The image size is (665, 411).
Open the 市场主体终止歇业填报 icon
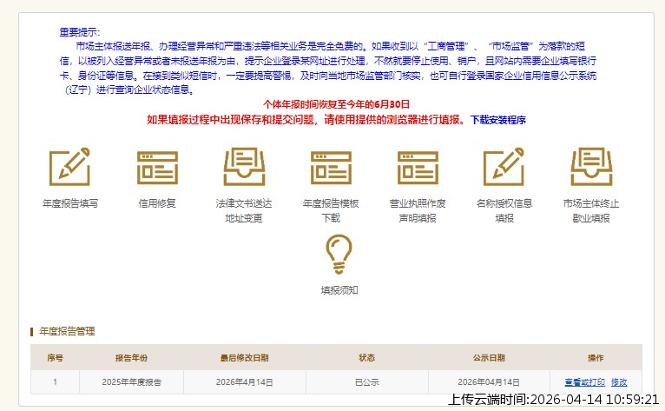[x=591, y=167]
